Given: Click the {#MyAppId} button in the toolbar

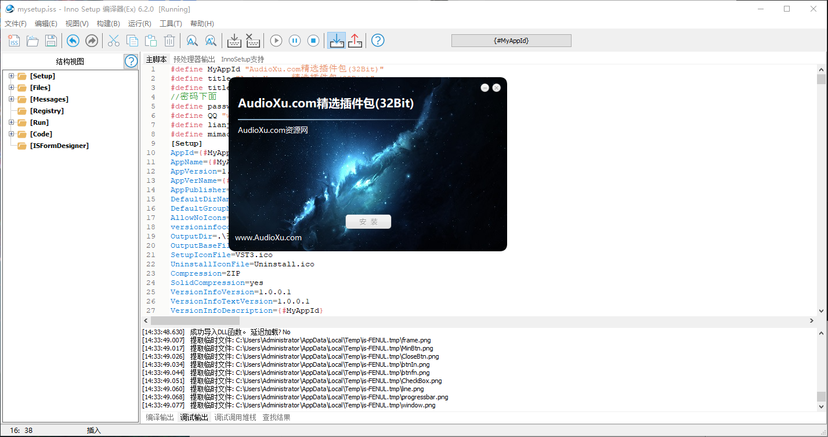Looking at the screenshot, I should 511,41.
